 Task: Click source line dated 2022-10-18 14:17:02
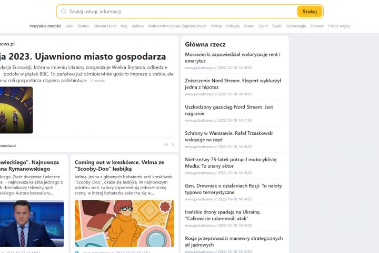(x=218, y=120)
